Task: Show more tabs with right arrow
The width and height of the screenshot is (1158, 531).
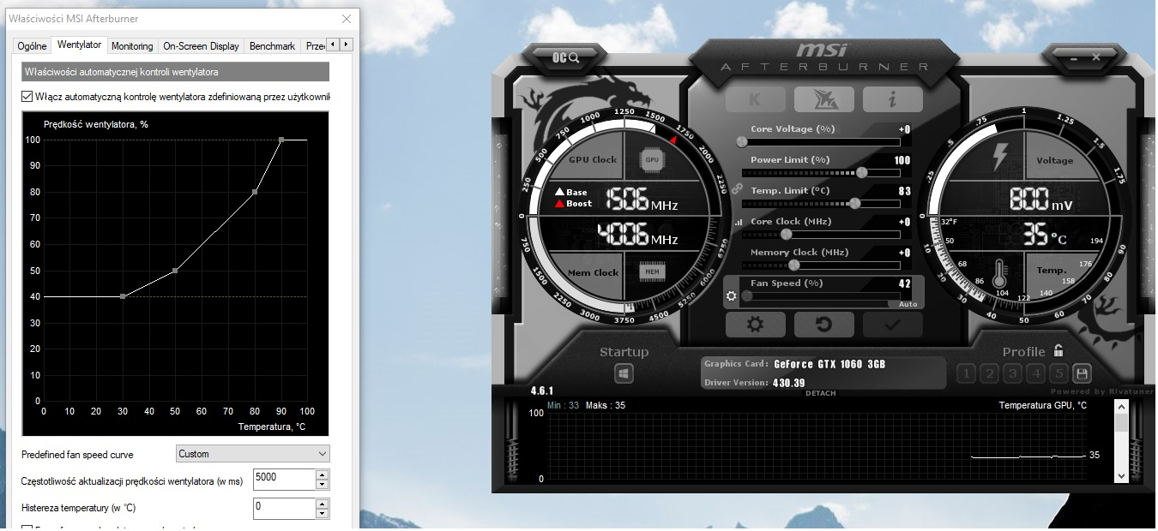Action: [x=346, y=45]
